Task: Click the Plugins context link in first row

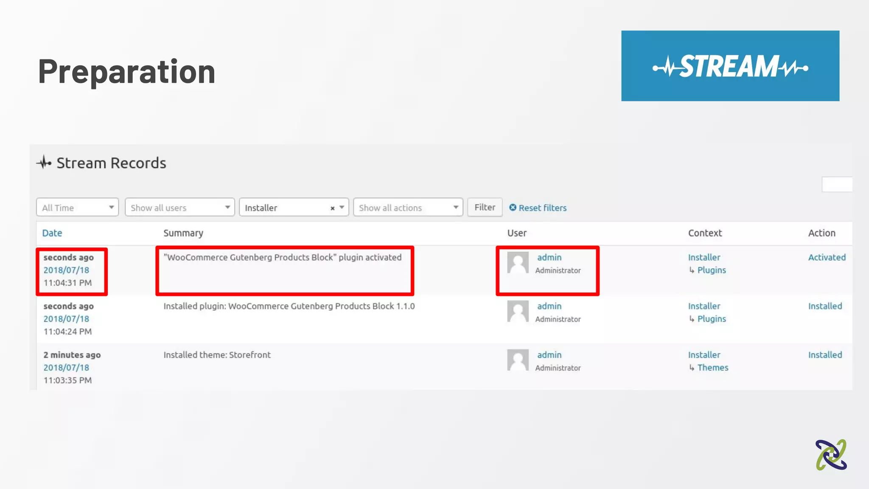Action: coord(711,270)
